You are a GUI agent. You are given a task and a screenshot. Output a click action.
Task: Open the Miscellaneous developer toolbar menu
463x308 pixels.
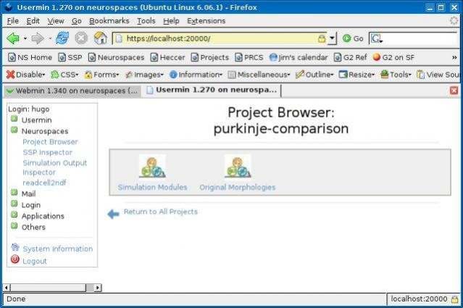point(259,75)
